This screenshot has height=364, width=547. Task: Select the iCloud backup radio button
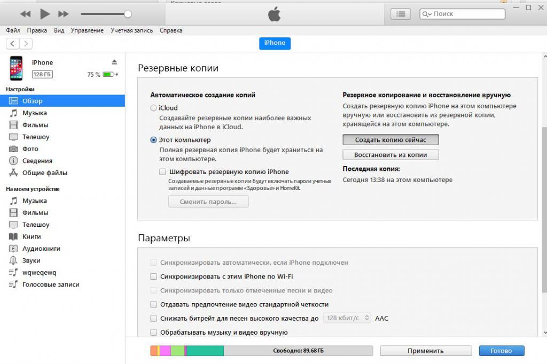pyautogui.click(x=153, y=108)
